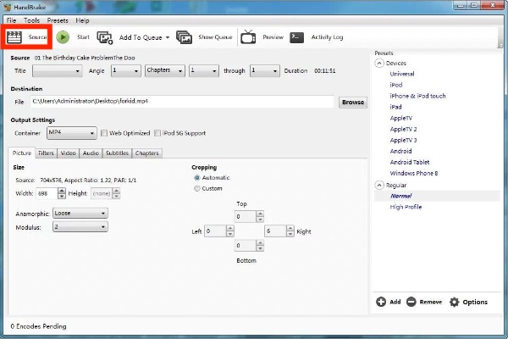This screenshot has height=339, width=508.
Task: Click the Start label in toolbar
Action: point(83,37)
